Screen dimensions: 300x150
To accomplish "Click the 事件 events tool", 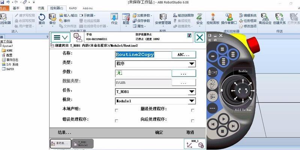I will [65, 21].
